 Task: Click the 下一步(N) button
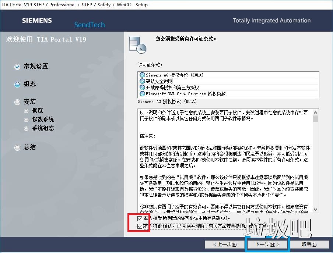[267, 245]
